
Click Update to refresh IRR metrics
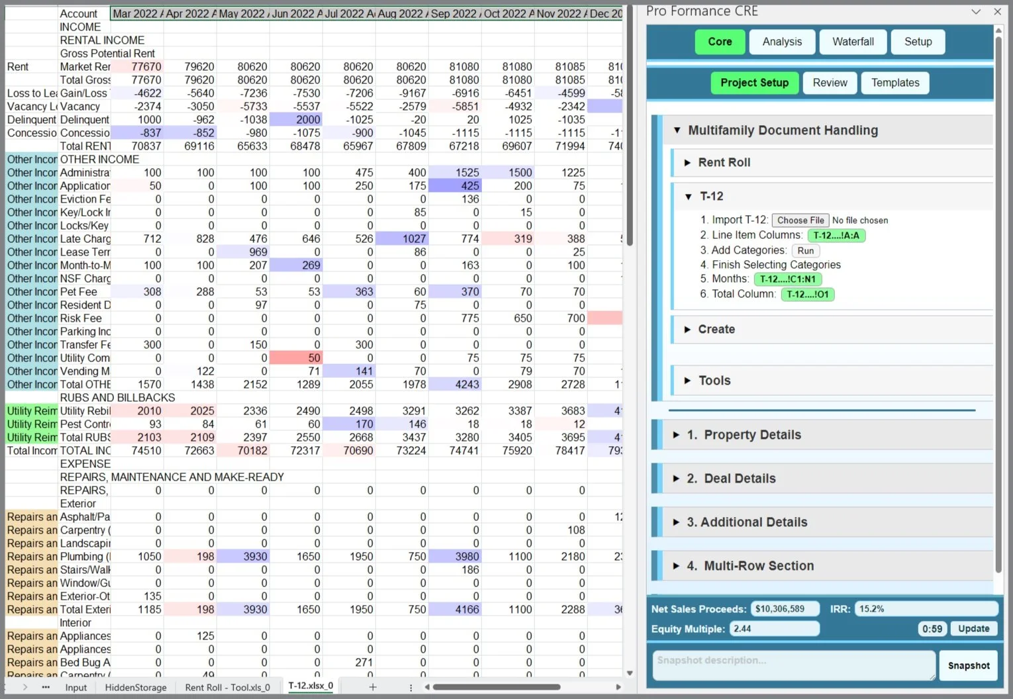click(x=973, y=628)
